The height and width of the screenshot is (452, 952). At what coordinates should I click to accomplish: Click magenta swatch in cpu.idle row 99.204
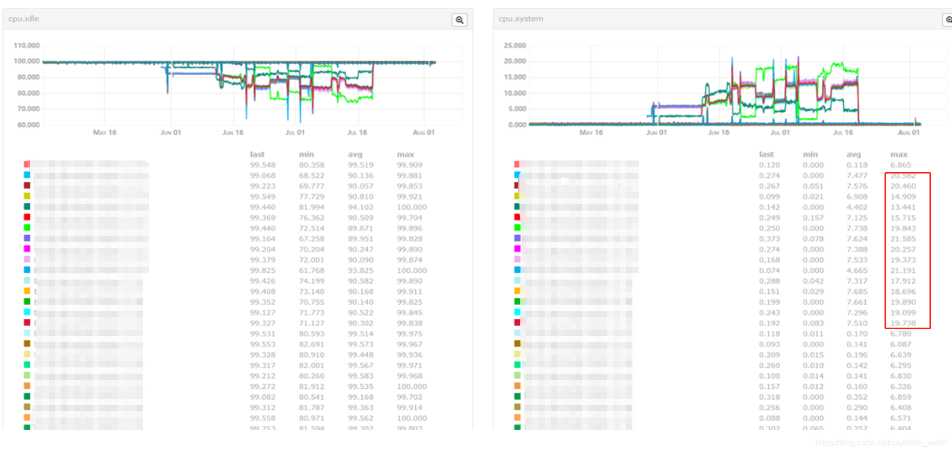coord(27,249)
